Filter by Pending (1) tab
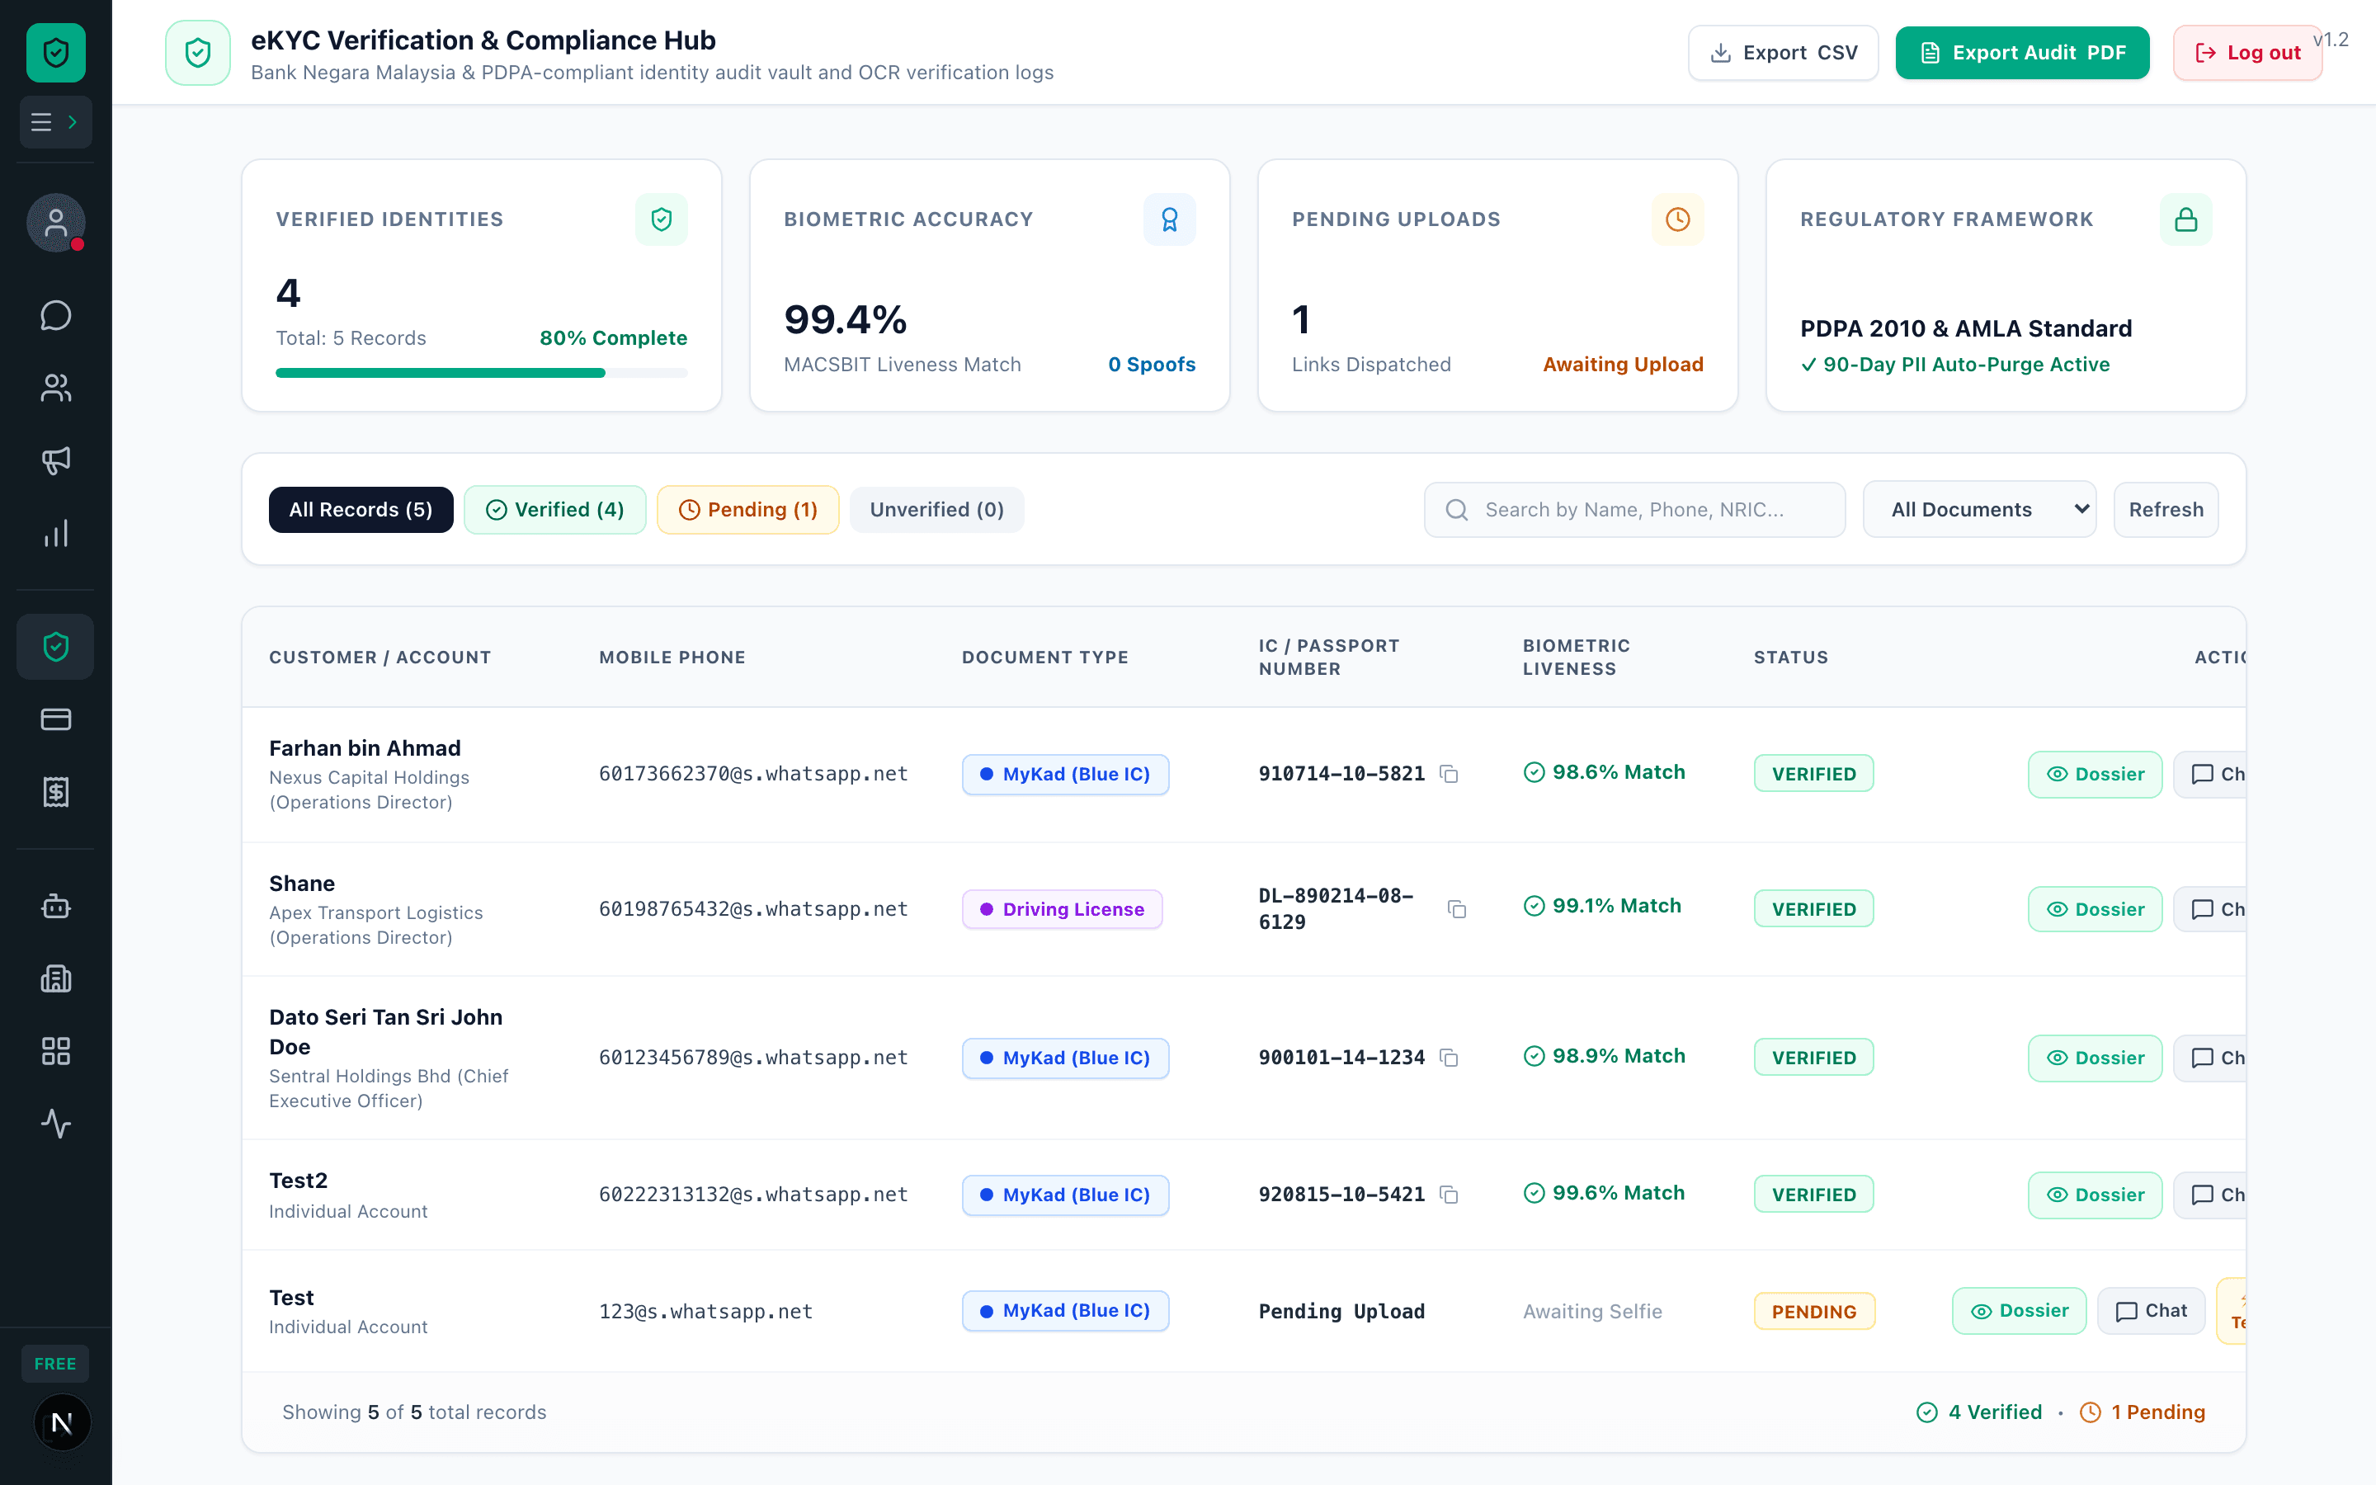 tap(748, 510)
